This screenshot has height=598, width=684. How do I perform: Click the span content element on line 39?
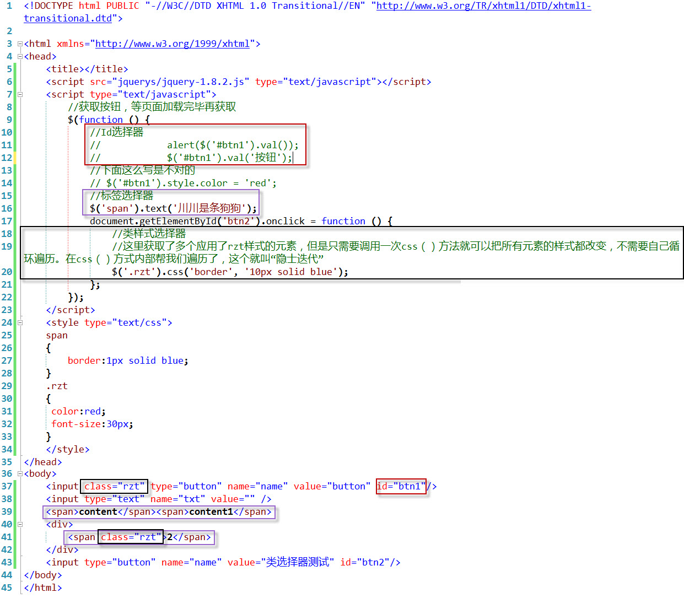[x=98, y=511]
